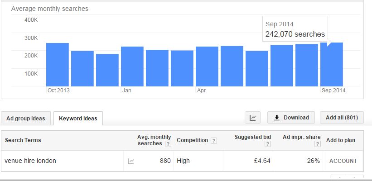This screenshot has height=181, width=372.
Task: Click the Suggested bid column header
Action: tap(253, 137)
